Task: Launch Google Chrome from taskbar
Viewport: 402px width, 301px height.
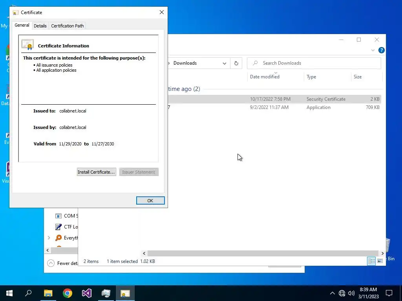Action: click(x=68, y=293)
